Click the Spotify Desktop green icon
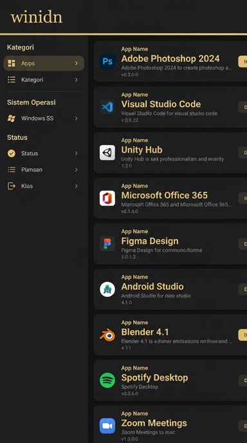The height and width of the screenshot is (443, 247). point(107,381)
